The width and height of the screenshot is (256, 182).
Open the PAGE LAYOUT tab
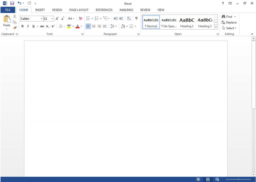(79, 10)
